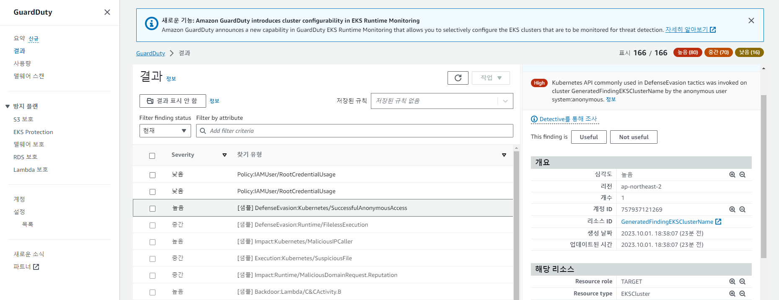Open Lambda 보호 in the sidebar
Image resolution: width=779 pixels, height=300 pixels.
[x=31, y=170]
